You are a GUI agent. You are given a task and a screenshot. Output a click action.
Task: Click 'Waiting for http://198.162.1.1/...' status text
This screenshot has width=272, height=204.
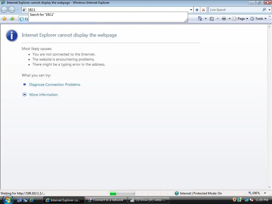[23, 193]
